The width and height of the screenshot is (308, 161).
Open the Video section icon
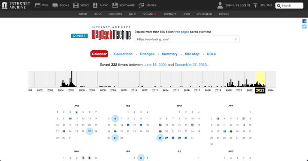pos(76,5)
